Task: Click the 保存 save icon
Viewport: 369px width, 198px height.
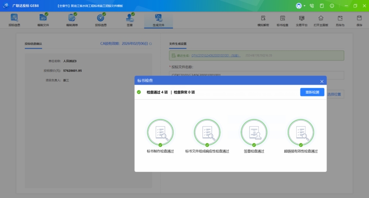Action: coord(359,19)
